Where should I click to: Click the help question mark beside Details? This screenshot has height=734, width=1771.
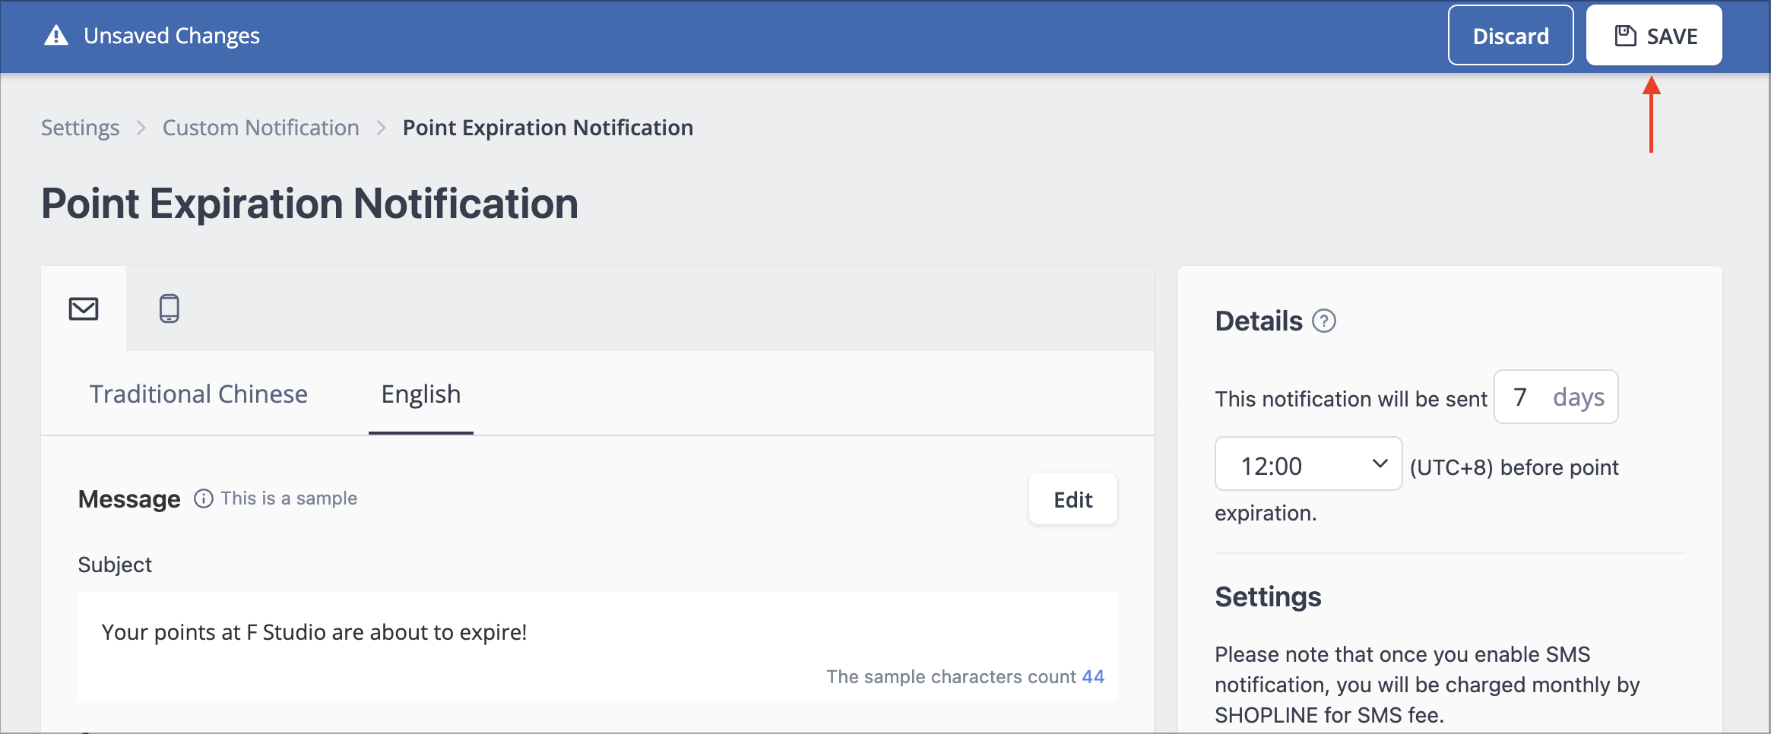pyautogui.click(x=1324, y=321)
